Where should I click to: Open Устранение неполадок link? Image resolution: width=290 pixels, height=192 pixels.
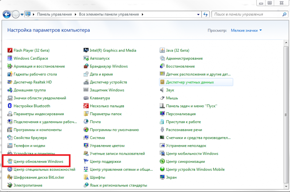pyautogui.click(x=186, y=146)
